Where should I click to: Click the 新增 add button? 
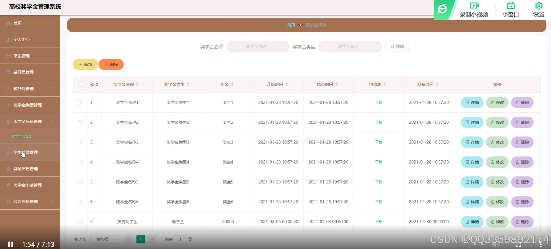[85, 64]
